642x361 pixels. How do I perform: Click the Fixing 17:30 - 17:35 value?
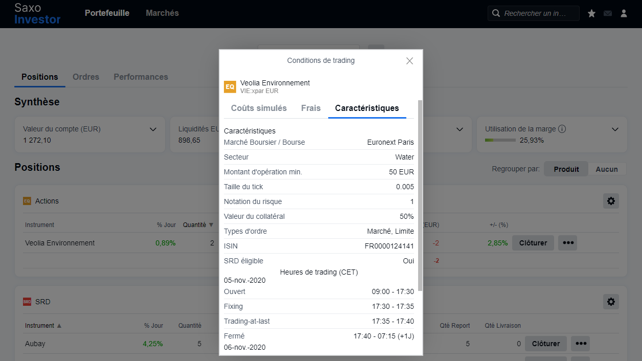click(x=393, y=306)
